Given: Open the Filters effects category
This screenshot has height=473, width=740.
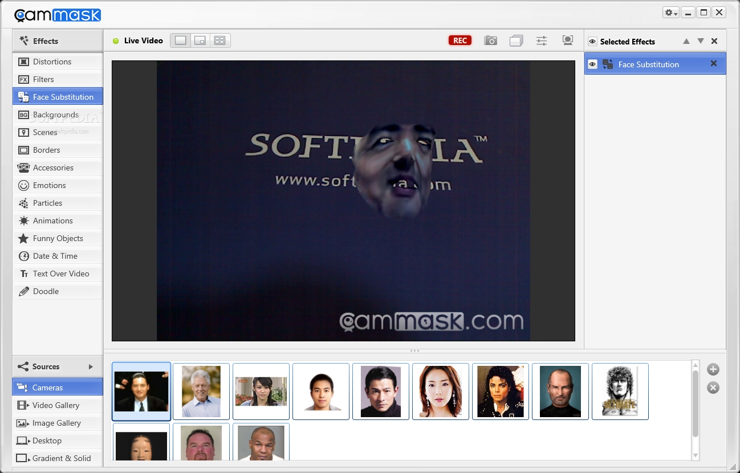Looking at the screenshot, I should 58,79.
